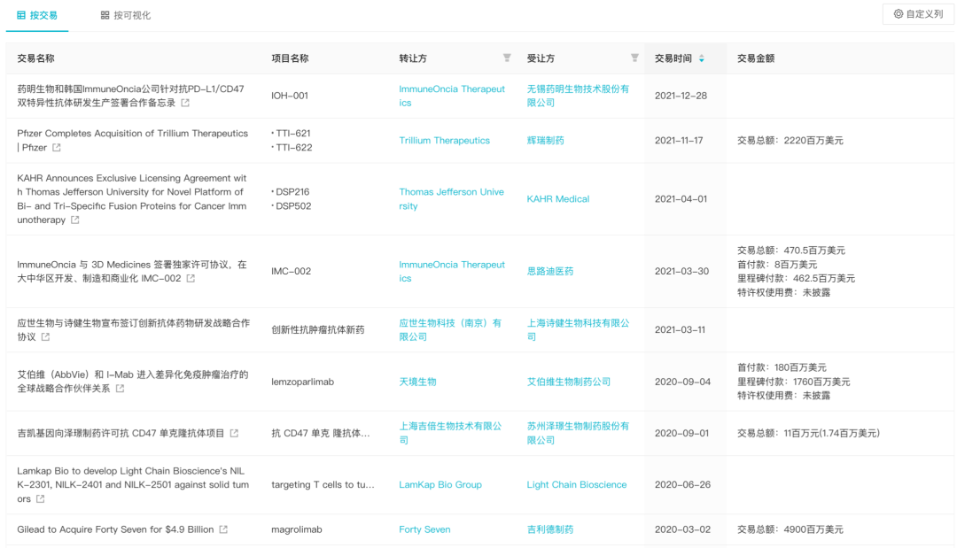This screenshot has height=548, width=957.
Task: Select 交易总额 4900百万美元 amount
Action: pos(790,529)
